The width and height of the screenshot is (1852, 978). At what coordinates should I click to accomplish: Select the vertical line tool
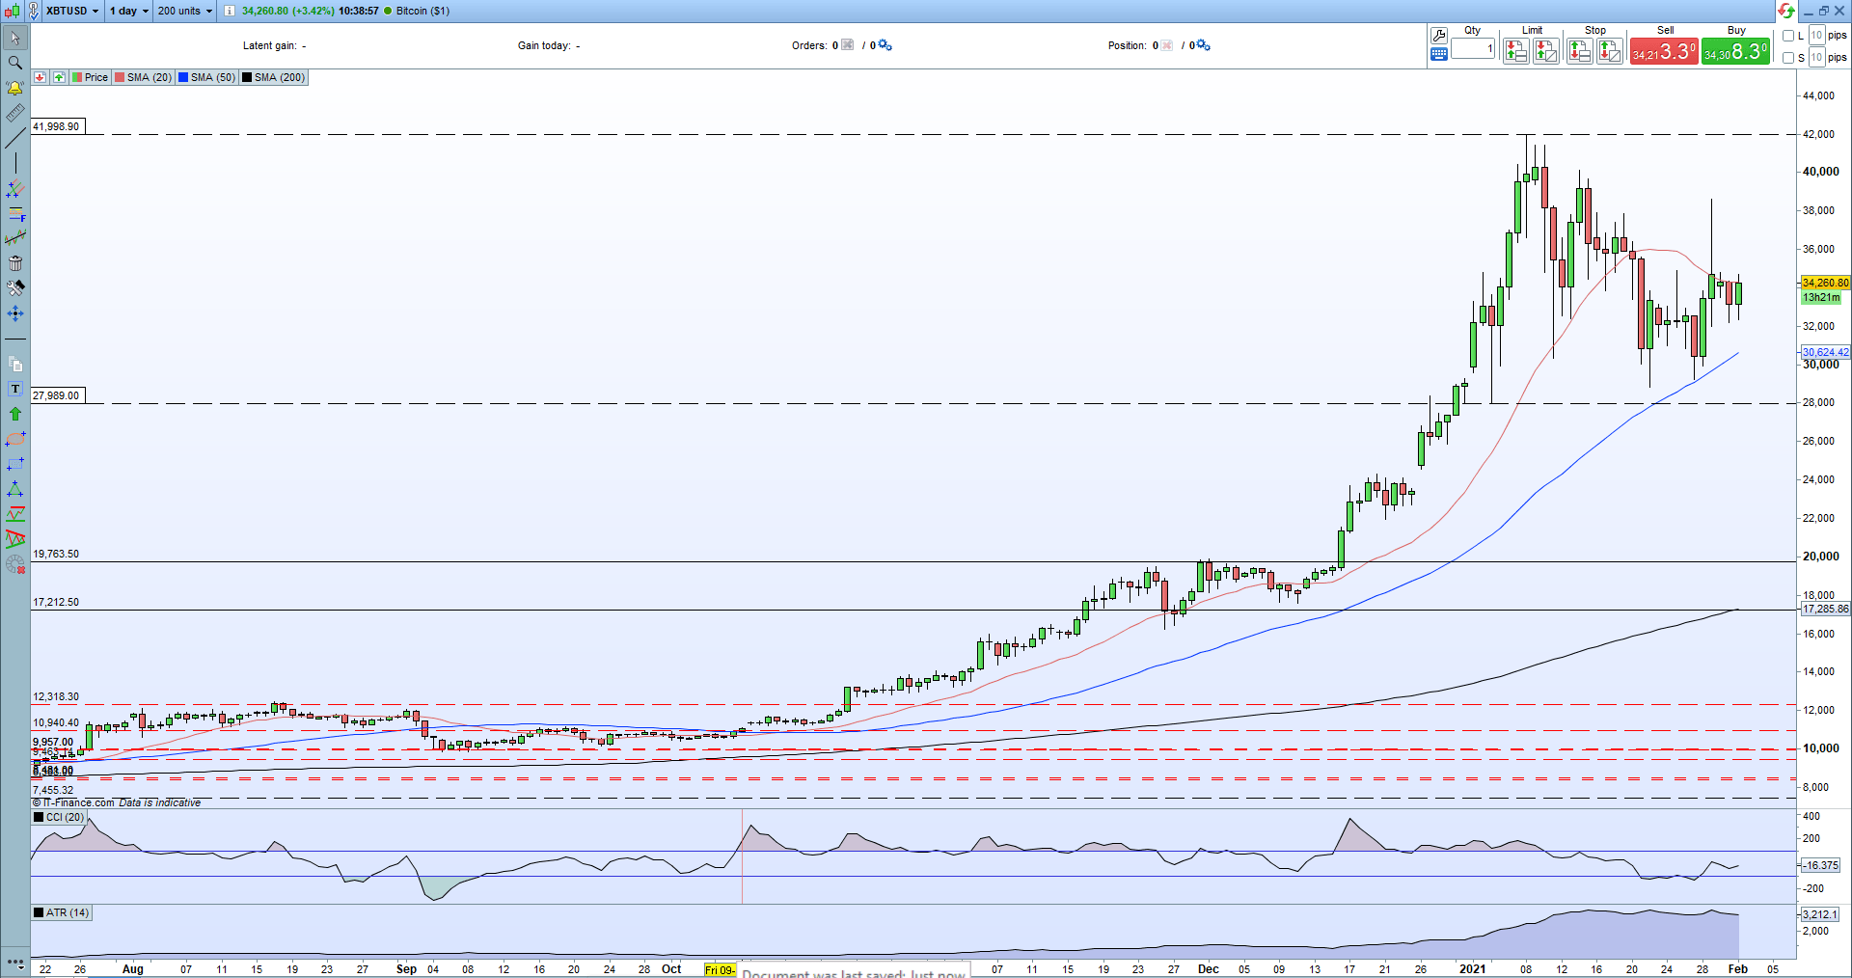(15, 163)
